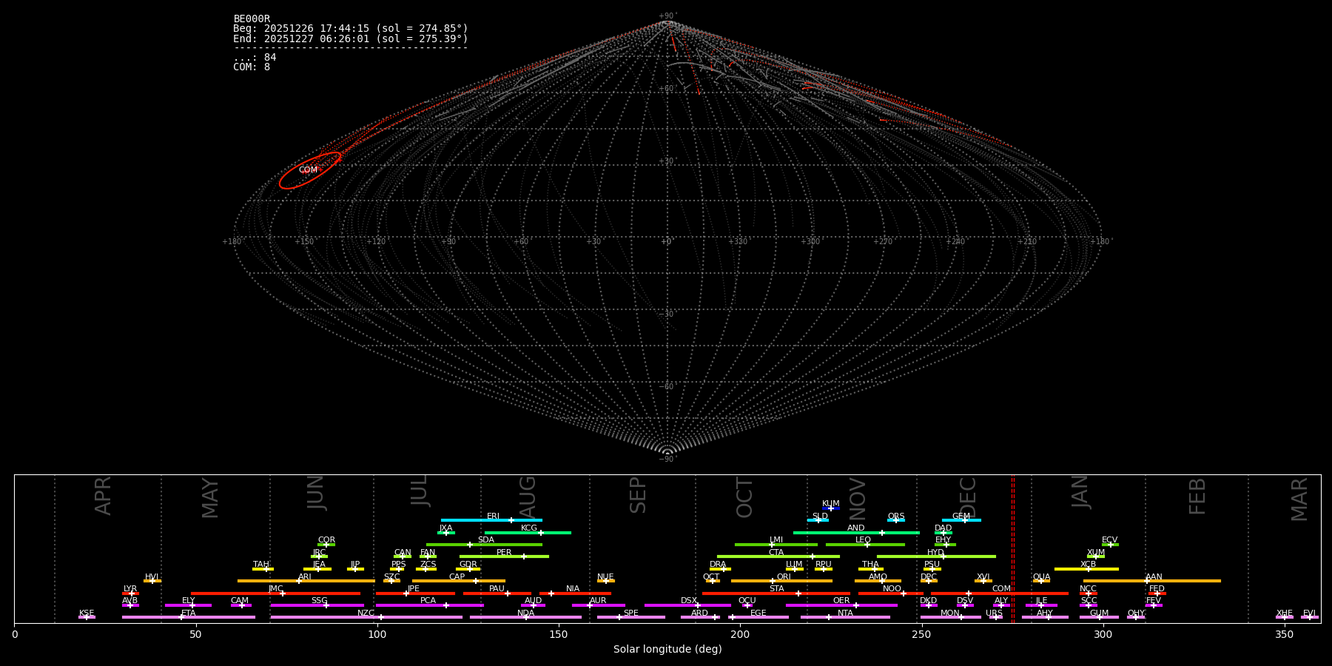This screenshot has width=1332, height=666.
Task: Click the NUE shower label
Action: point(605,576)
